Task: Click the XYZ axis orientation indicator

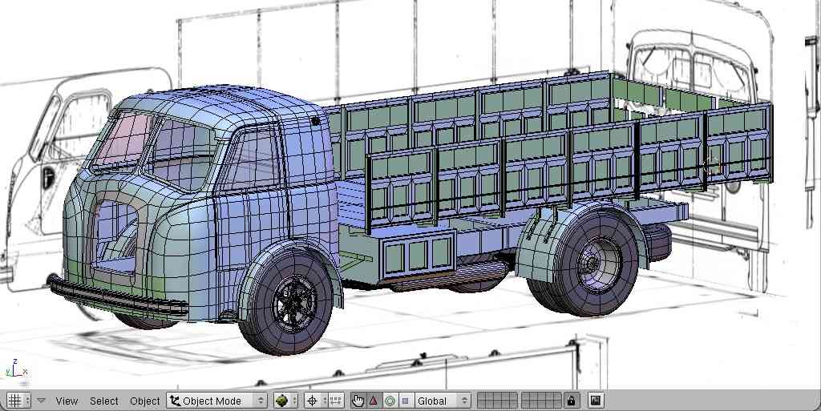Action: 16,369
